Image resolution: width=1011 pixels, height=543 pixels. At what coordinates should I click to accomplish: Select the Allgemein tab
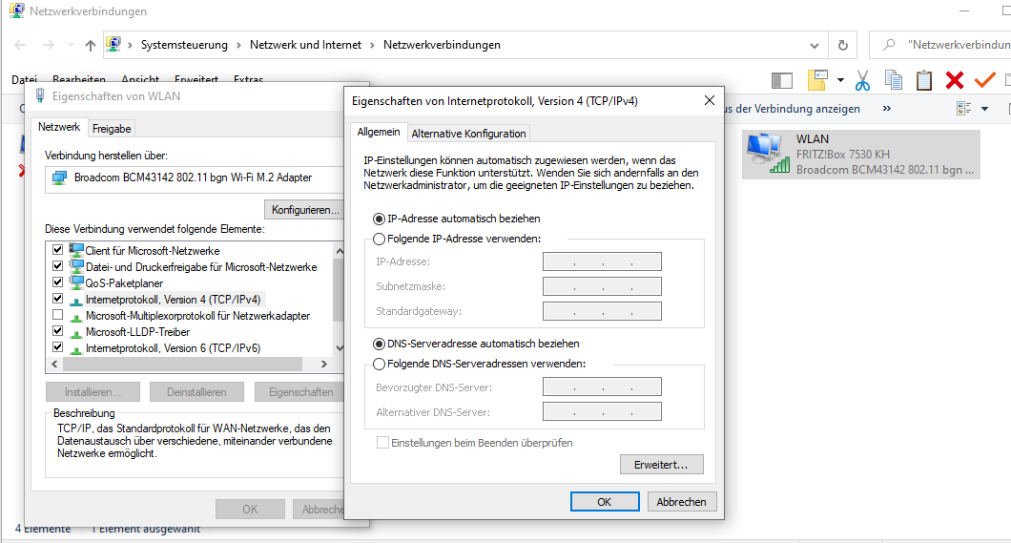click(379, 132)
